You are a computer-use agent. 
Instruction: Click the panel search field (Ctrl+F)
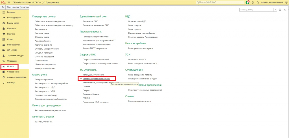click(x=257, y=10)
